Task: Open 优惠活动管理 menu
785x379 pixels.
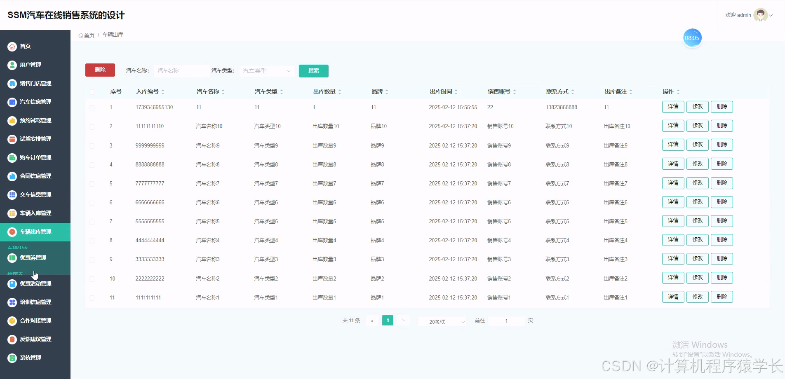Action: click(35, 284)
